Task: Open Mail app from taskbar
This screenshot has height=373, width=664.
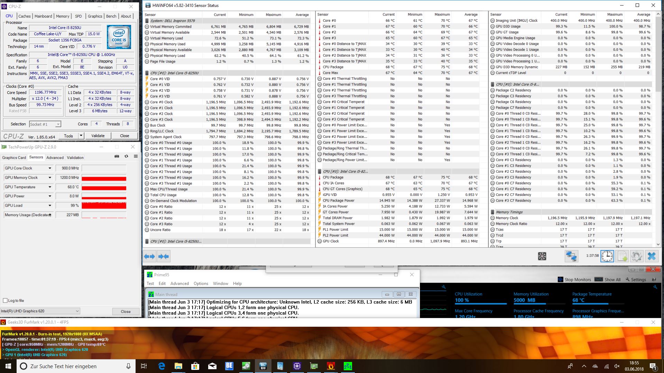Action: (212, 366)
